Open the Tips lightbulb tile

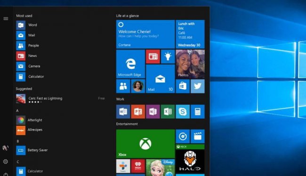click(168, 57)
